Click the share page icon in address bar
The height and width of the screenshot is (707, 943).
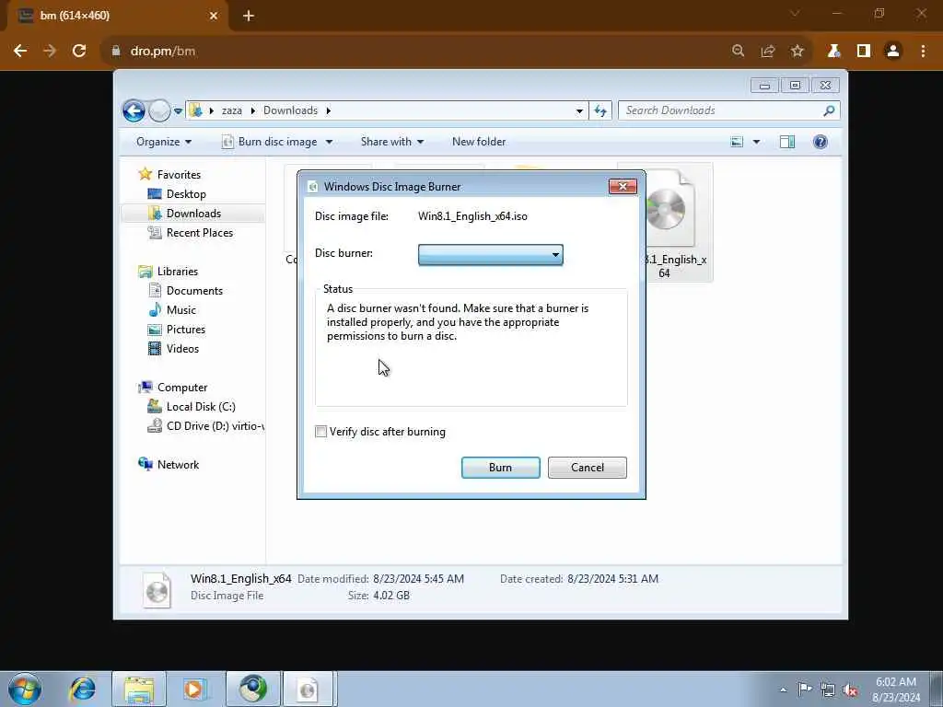click(767, 52)
